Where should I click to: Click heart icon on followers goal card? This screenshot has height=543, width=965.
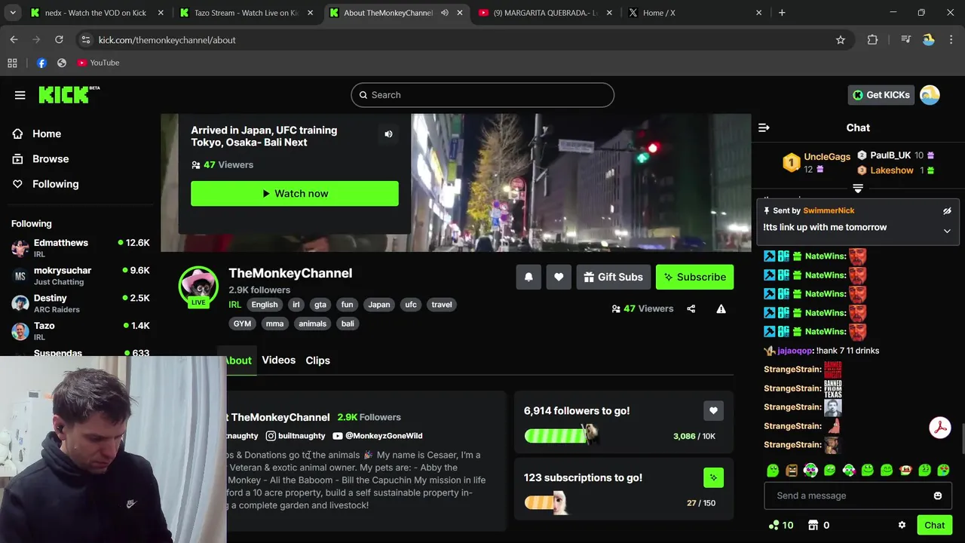713,411
